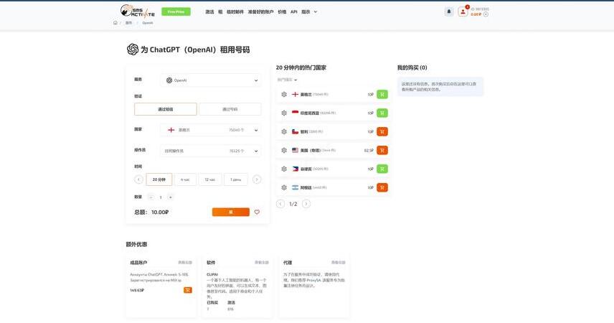Expand the last top-menu item with a chevron
The width and height of the screenshot is (614, 323).
pyautogui.click(x=309, y=12)
